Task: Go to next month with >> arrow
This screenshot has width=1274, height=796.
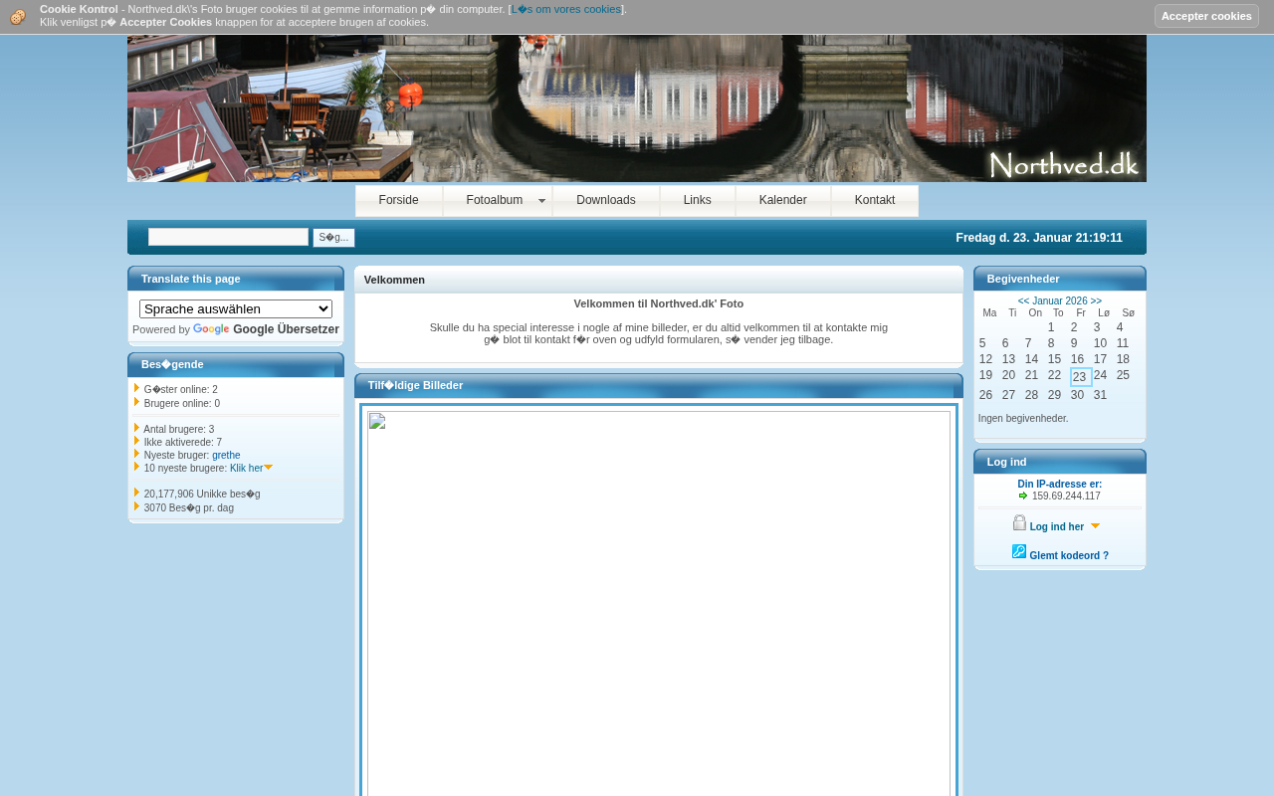Action: coord(1096,301)
